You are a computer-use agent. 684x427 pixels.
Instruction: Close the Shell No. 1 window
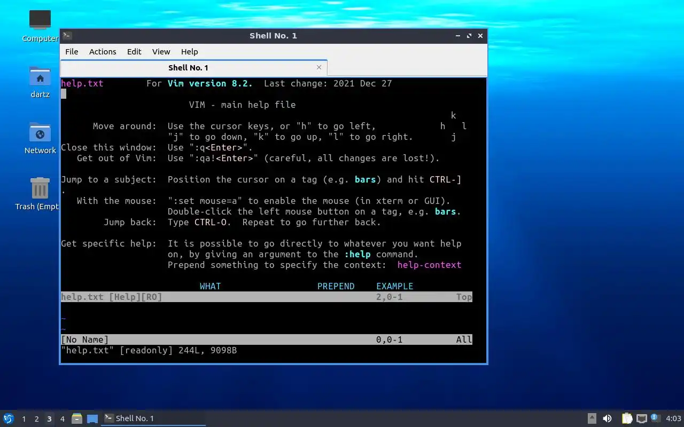coord(480,36)
